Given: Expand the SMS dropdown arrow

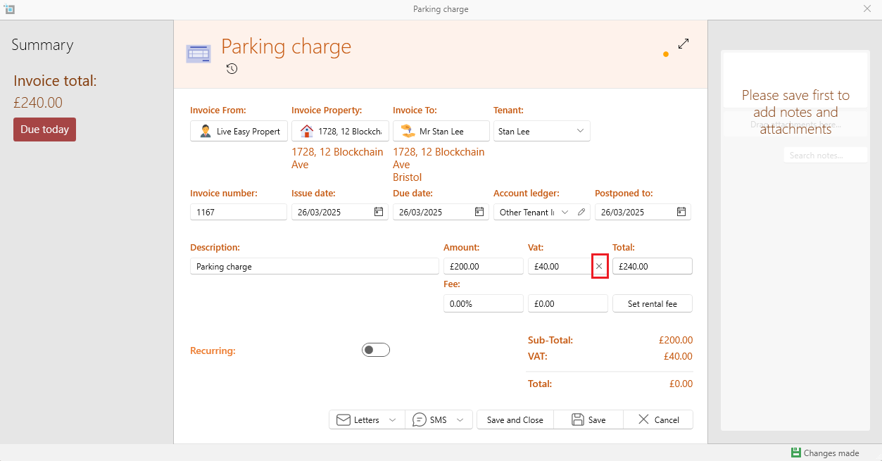Looking at the screenshot, I should click(x=460, y=420).
